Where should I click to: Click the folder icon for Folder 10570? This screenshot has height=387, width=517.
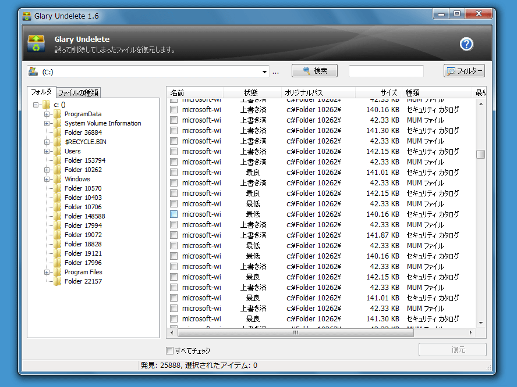pos(58,188)
